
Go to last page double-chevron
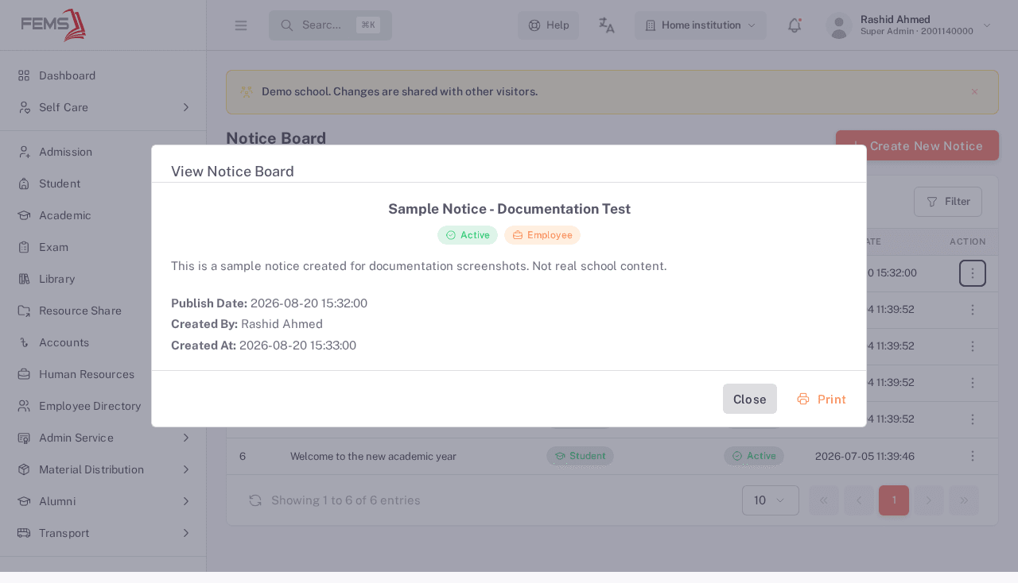point(964,500)
